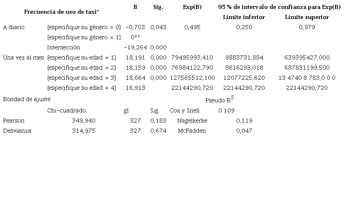Screen dimensions: 344x199
Task: Select the 'Chi-cuadrado' column label
Action: coord(66,110)
